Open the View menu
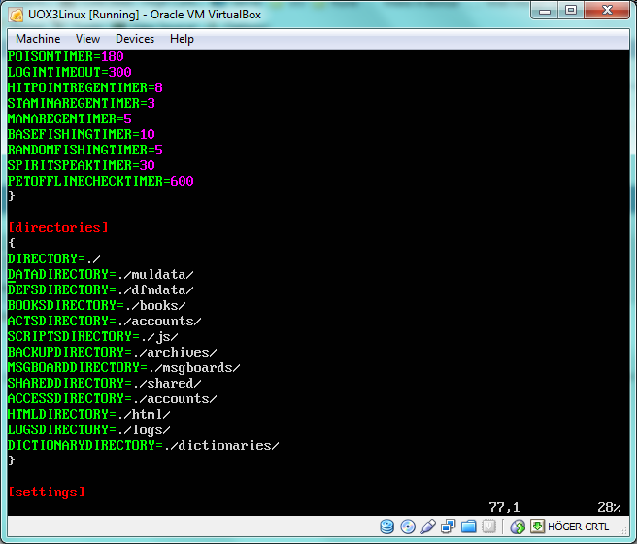The height and width of the screenshot is (544, 637). [87, 39]
